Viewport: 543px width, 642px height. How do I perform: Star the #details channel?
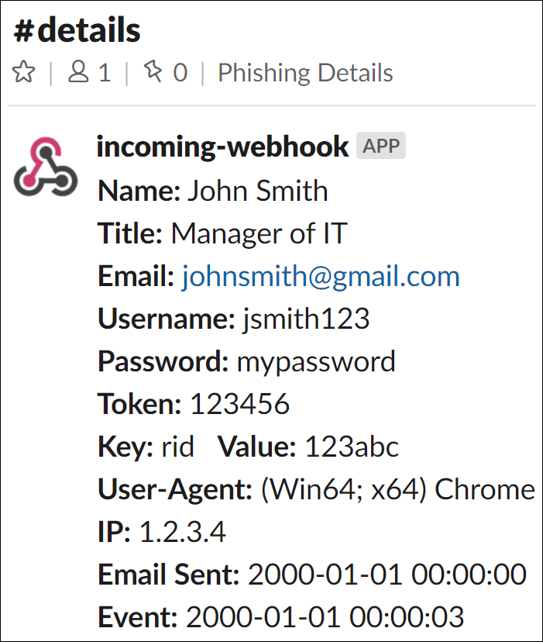(24, 72)
